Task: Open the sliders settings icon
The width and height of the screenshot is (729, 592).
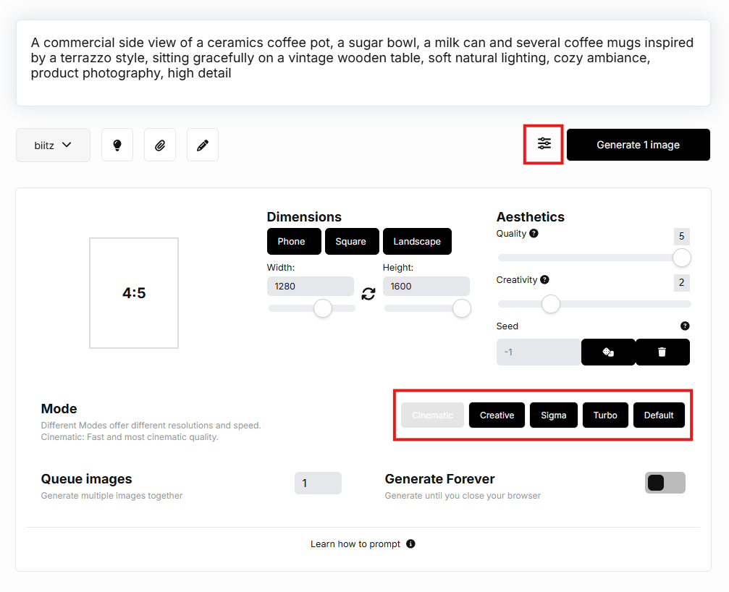Action: tap(544, 144)
